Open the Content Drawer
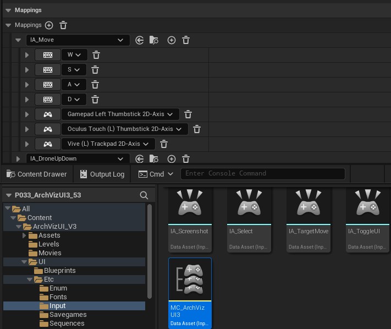 click(x=37, y=174)
